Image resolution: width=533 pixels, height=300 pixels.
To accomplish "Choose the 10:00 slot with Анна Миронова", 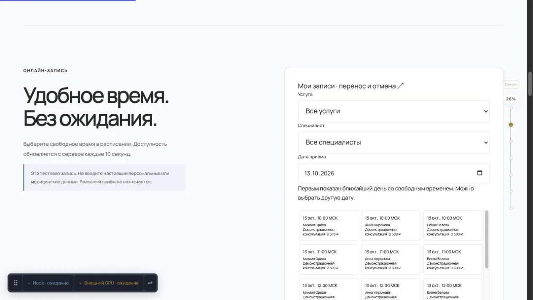I will coord(391,226).
